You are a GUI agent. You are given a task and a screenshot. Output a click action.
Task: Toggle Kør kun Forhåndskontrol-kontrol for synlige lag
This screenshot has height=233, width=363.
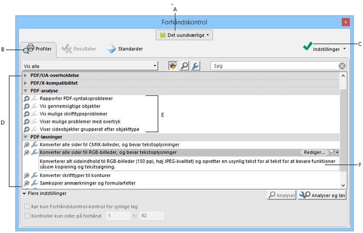(27, 206)
